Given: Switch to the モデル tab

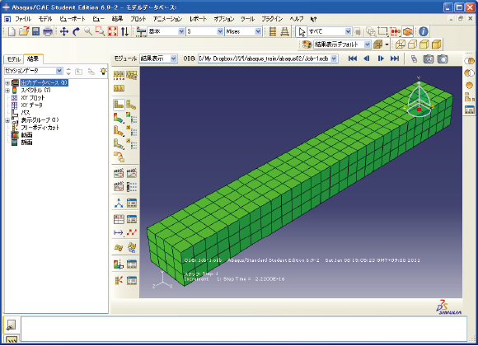Looking at the screenshot, I should pos(14,59).
